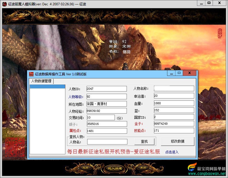Click the 人物名 search input field
The height and width of the screenshot is (178, 228).
(x=107, y=142)
